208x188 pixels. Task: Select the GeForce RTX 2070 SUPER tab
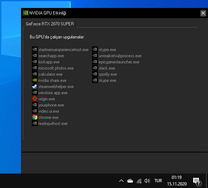50,24
